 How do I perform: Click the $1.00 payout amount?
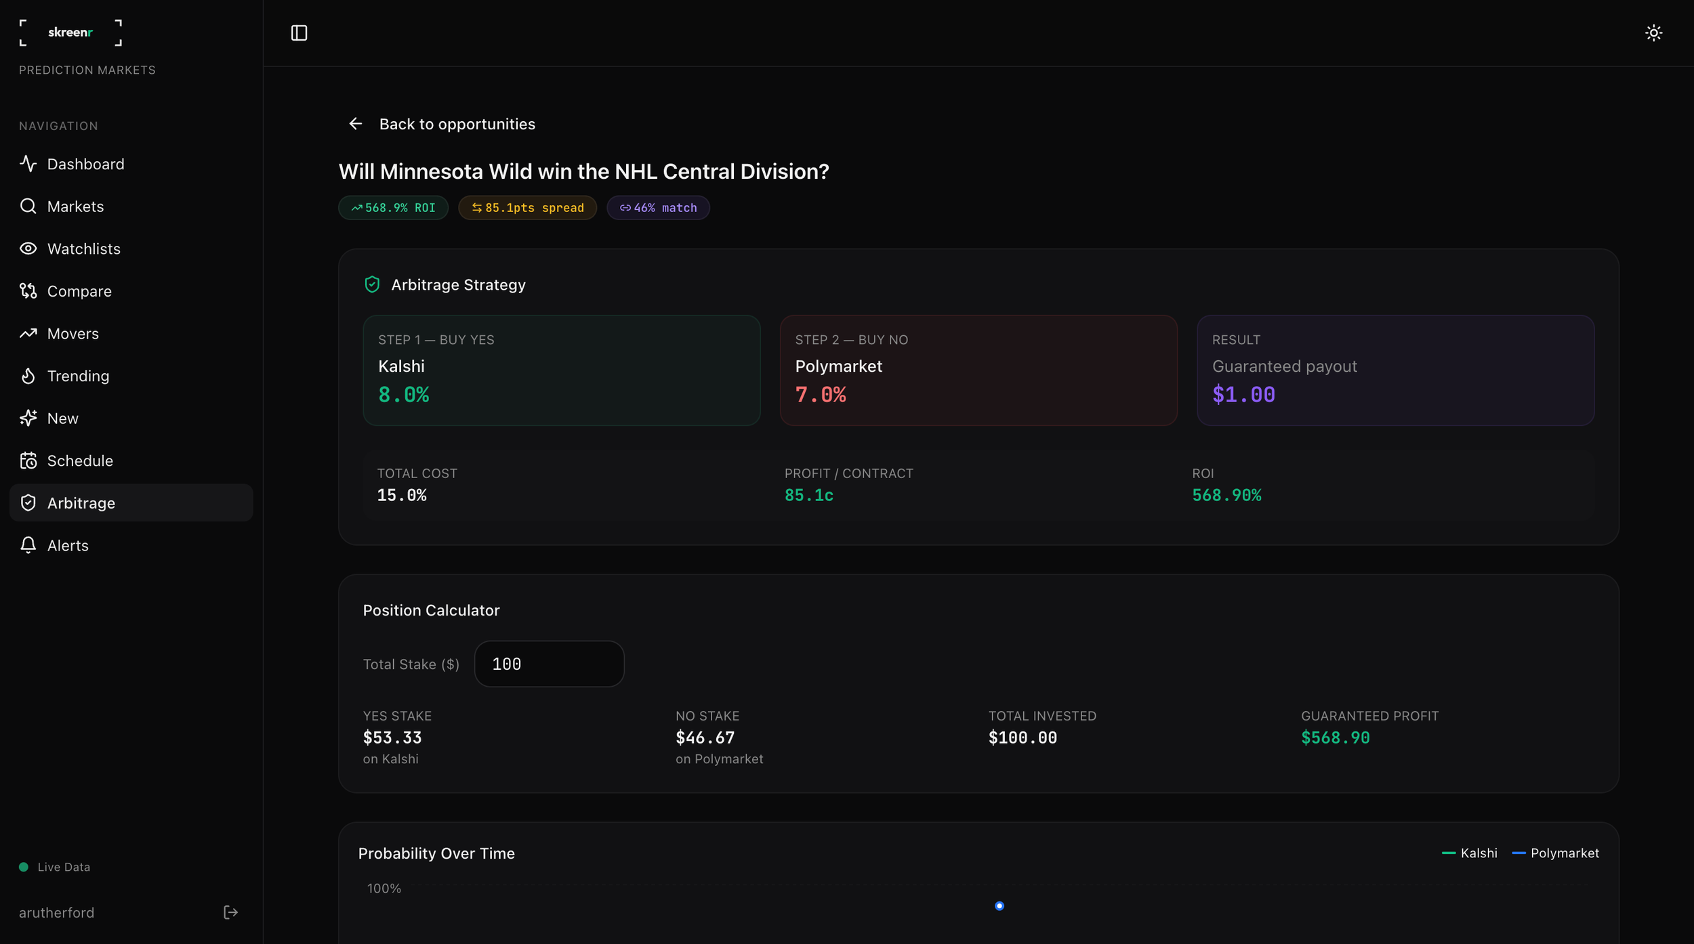(x=1243, y=394)
